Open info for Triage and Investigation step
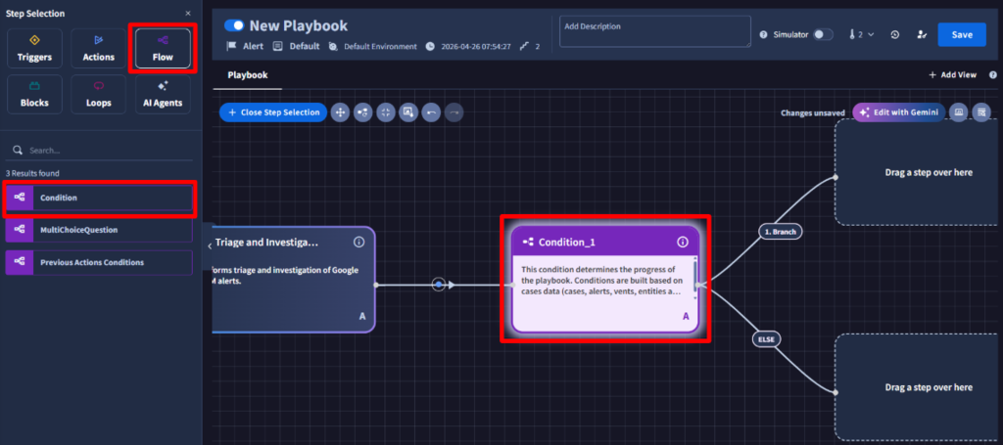The height and width of the screenshot is (445, 1003). tap(358, 242)
